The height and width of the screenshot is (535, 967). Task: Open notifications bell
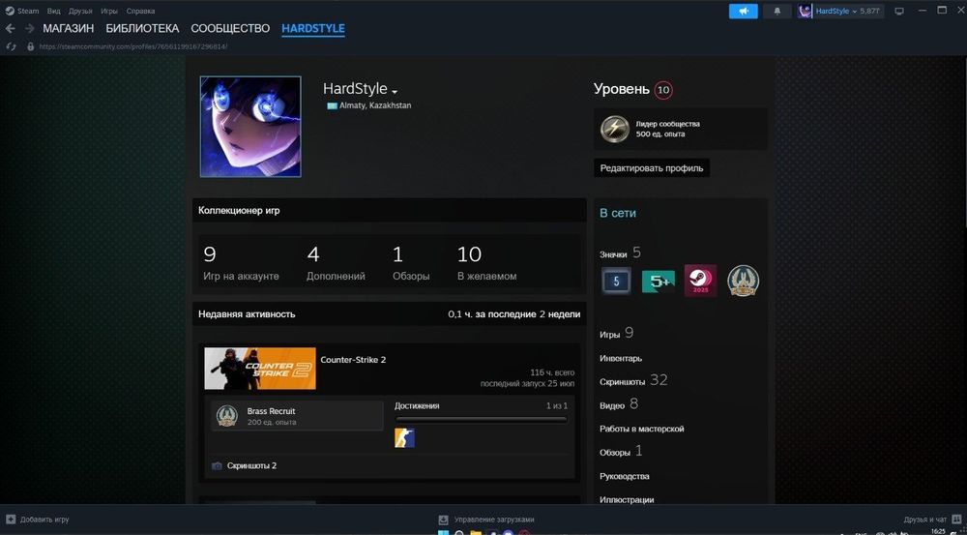(777, 11)
